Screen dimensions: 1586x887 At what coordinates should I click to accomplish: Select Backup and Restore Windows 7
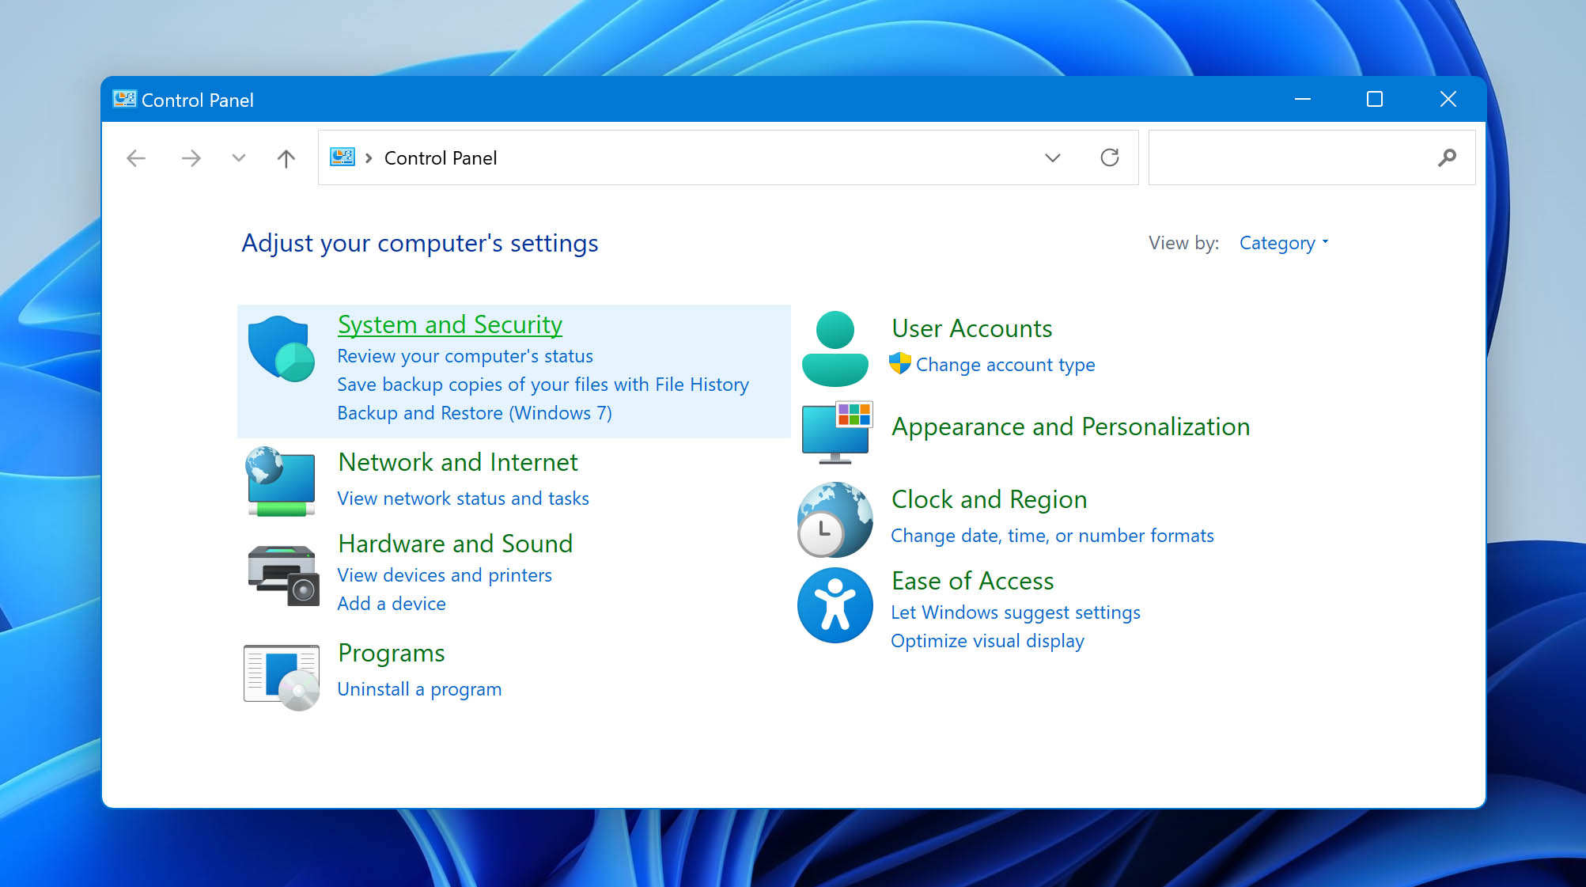pos(474,413)
